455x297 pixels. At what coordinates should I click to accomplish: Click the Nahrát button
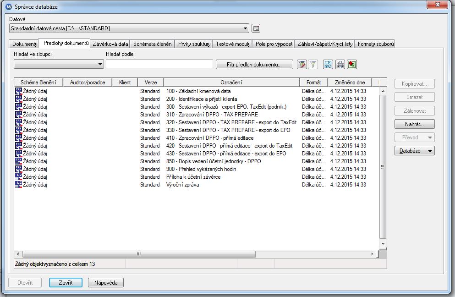tap(414, 124)
